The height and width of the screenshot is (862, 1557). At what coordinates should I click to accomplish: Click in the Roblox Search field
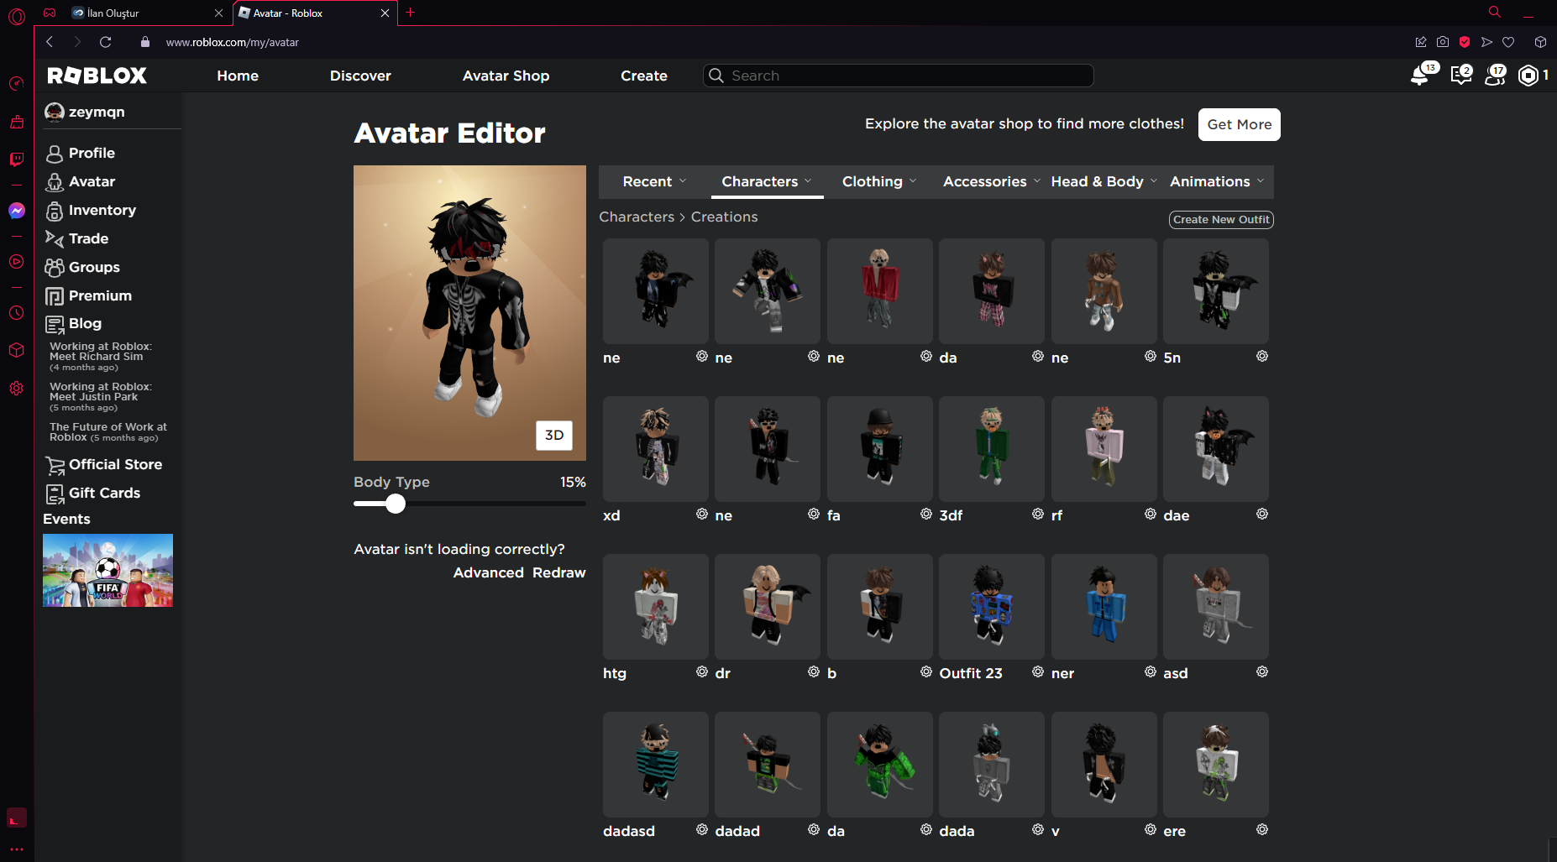[899, 76]
